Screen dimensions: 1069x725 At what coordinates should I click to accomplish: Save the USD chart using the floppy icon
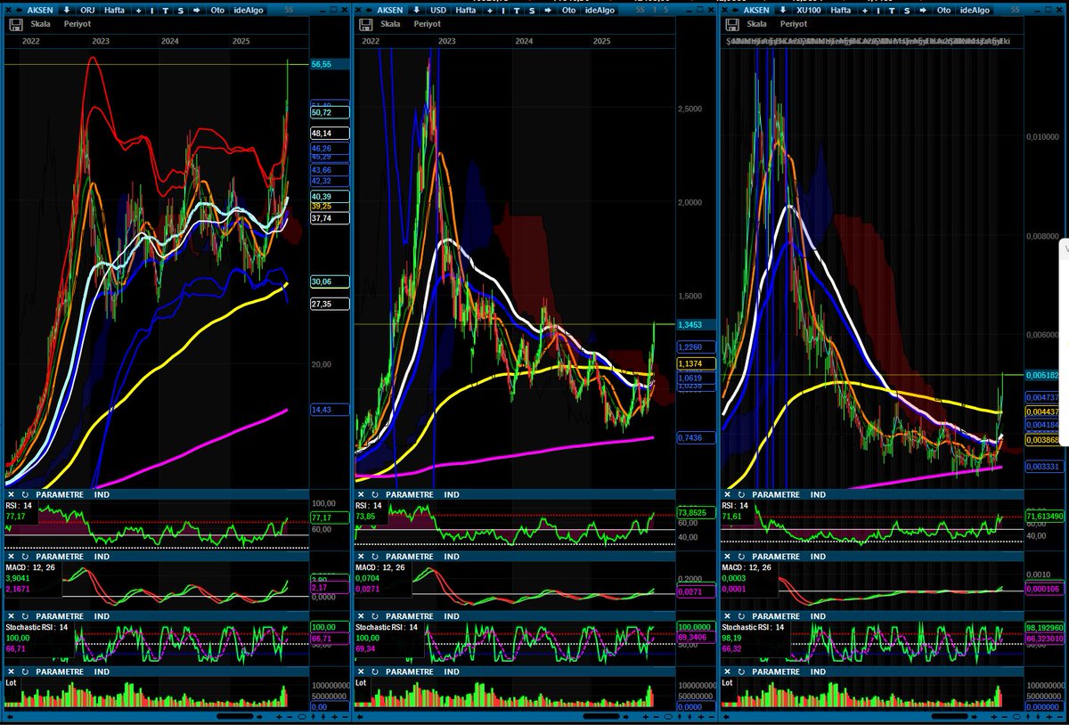(x=365, y=24)
